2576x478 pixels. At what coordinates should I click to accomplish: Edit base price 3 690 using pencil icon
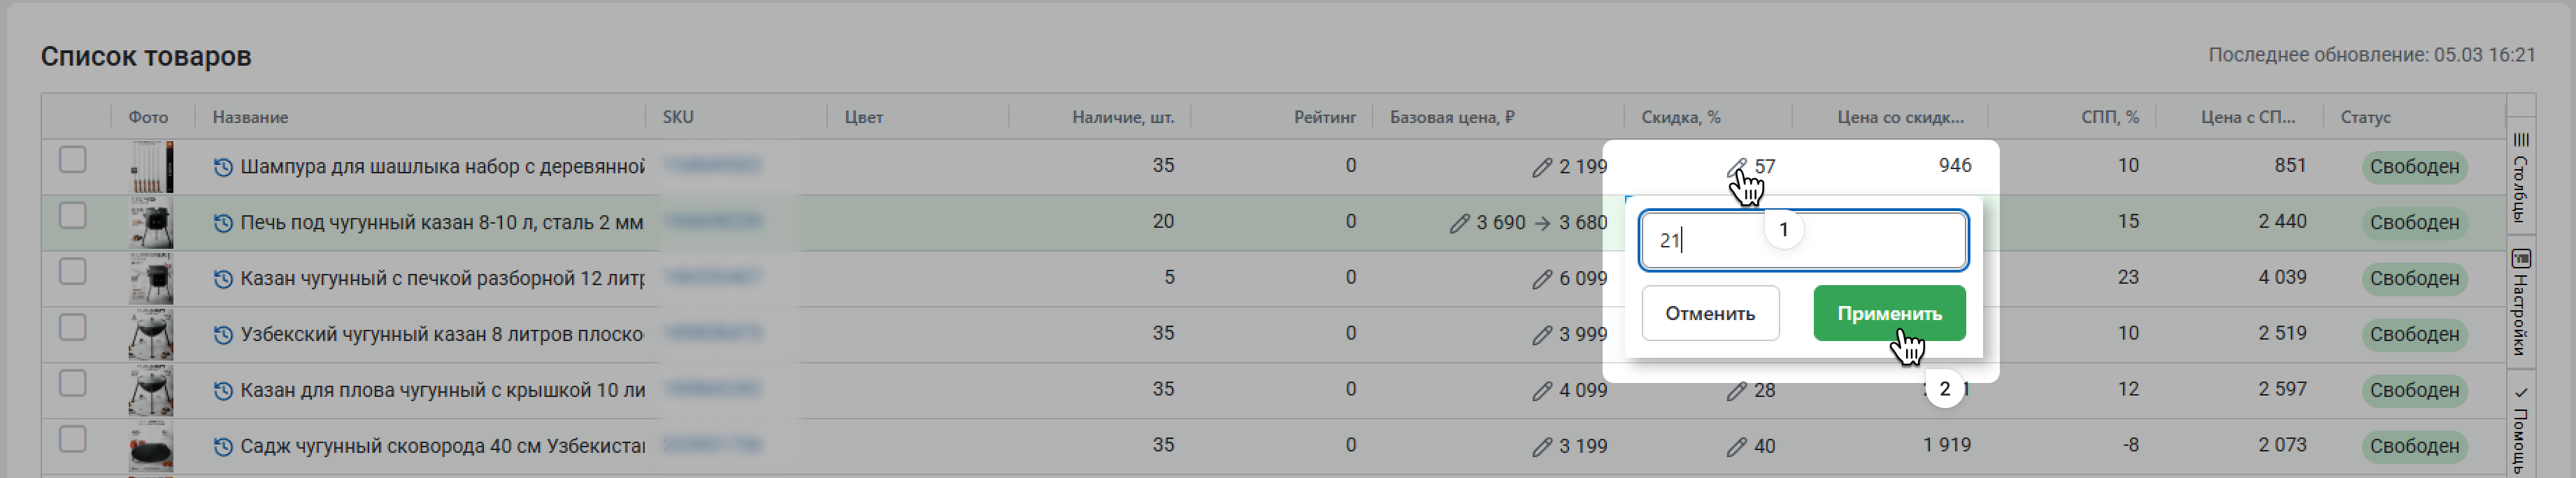click(1459, 223)
